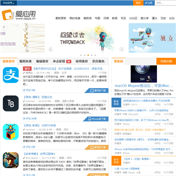Open the 【限免/摄影】回望过去 title link
Image resolution: width=176 pixels, height=176 pixels.
click(38, 97)
